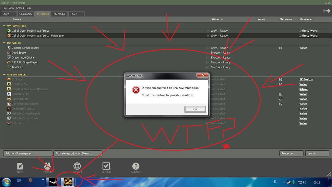
Task: Sort games by the Status column
Action: [x=217, y=19]
